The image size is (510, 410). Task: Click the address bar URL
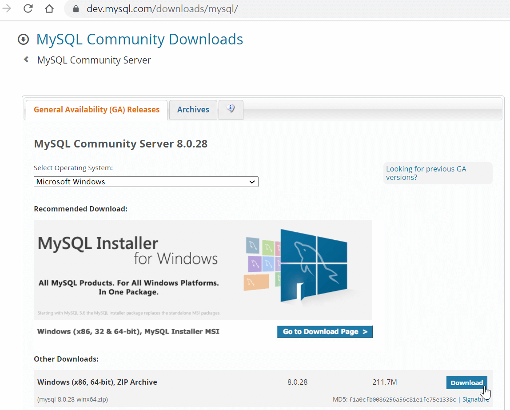[162, 9]
